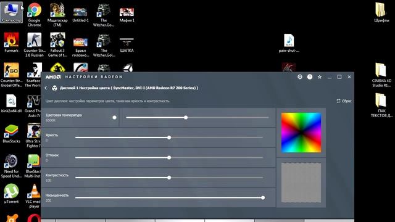This screenshot has width=395, height=222.
Task: Click the gray pattern preview image
Action: pyautogui.click(x=301, y=183)
